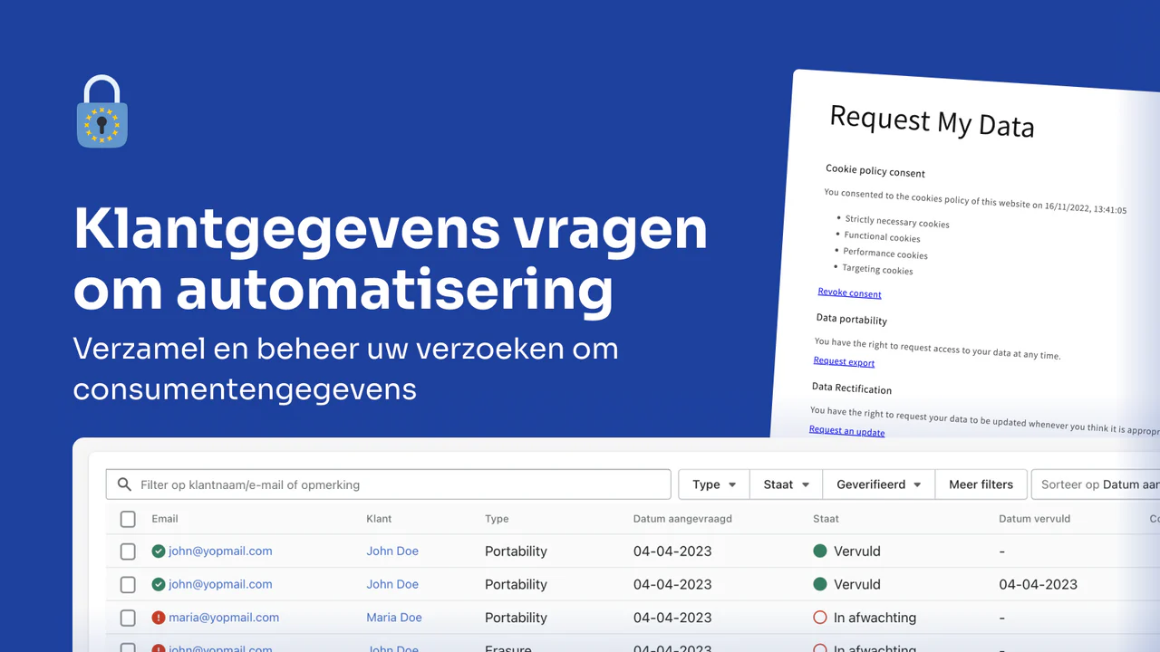Focus the Filter op klantnaam search field

point(389,484)
